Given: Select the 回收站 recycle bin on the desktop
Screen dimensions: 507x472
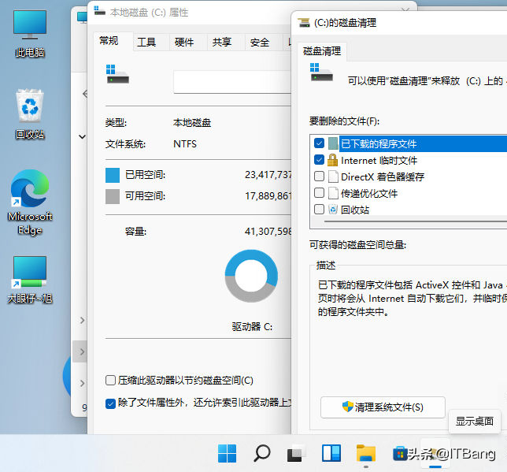Looking at the screenshot, I should point(30,111).
